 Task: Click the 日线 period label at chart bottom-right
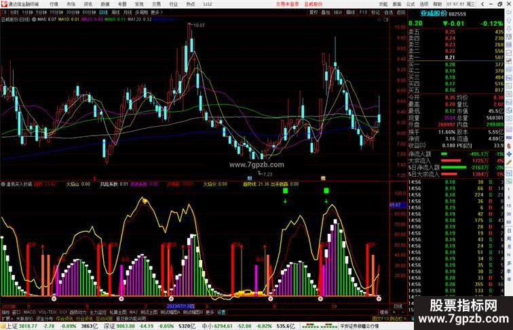click(x=398, y=306)
